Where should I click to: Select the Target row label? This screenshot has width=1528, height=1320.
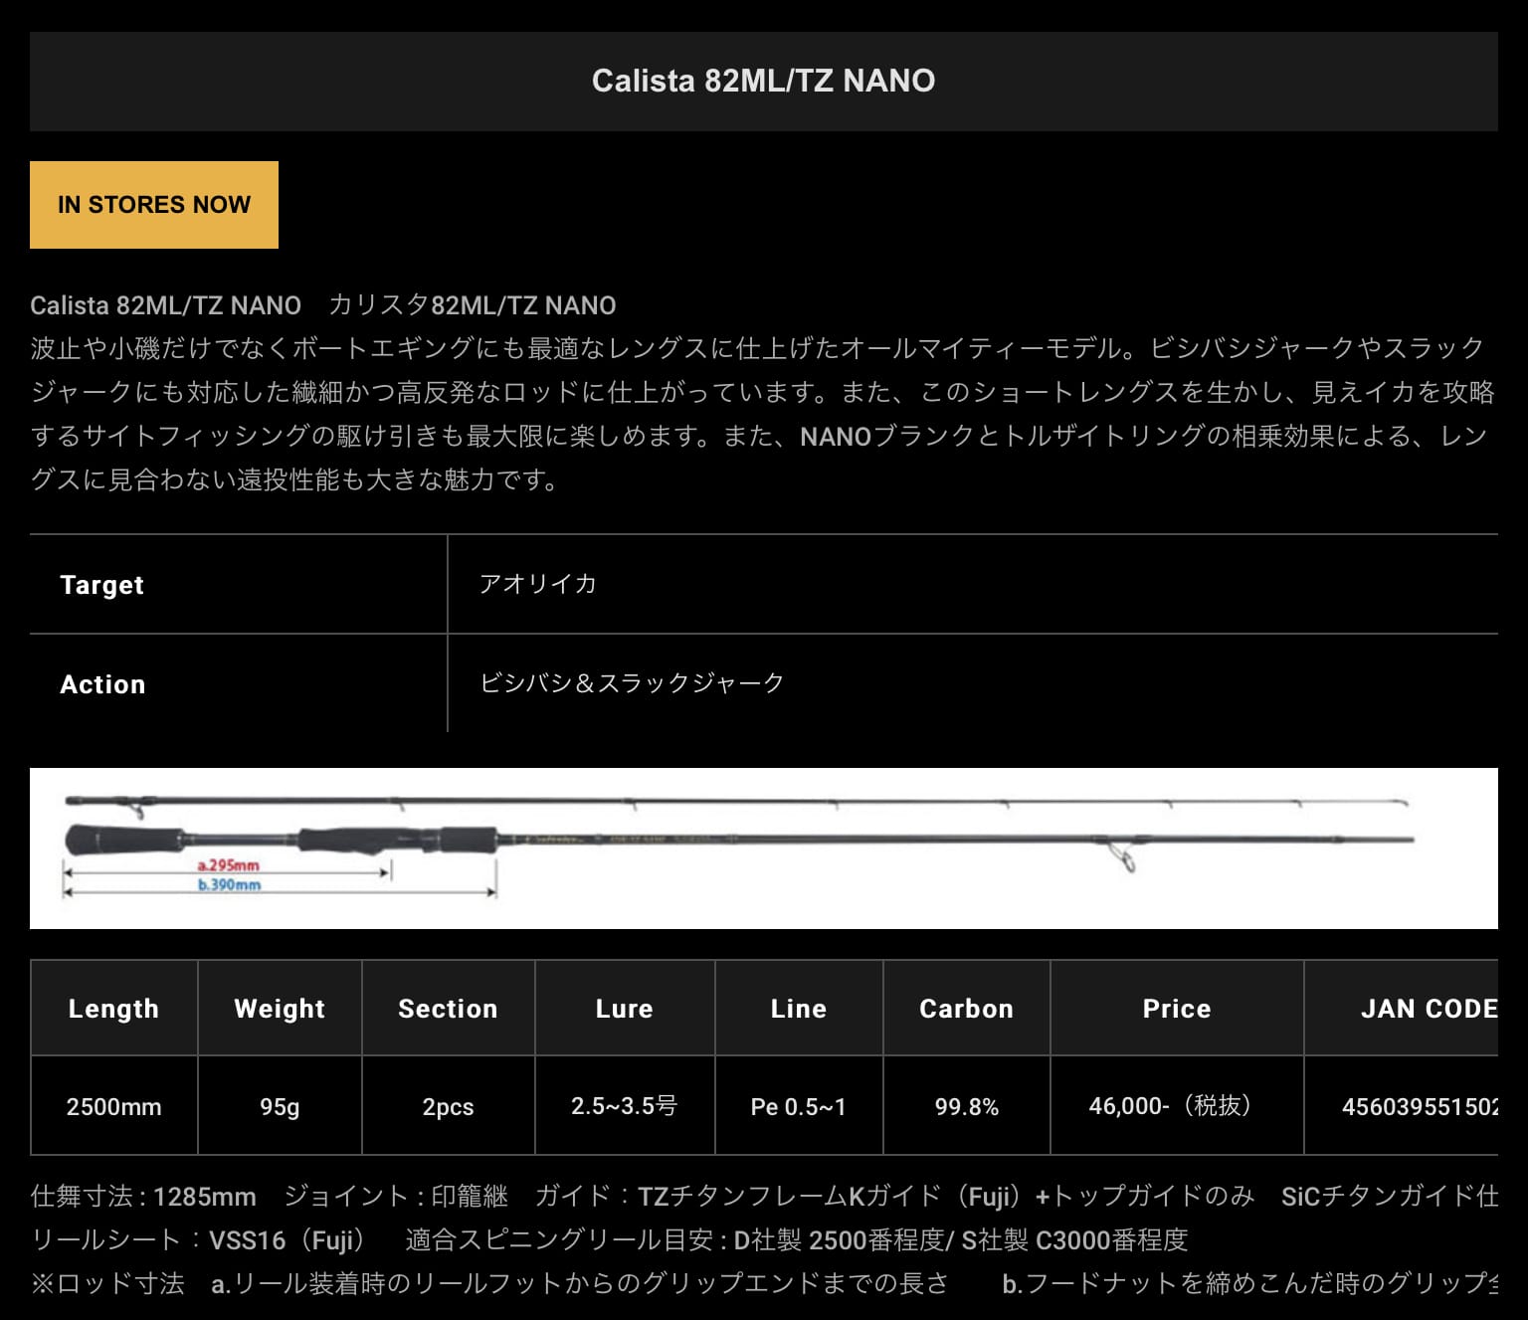(x=101, y=584)
